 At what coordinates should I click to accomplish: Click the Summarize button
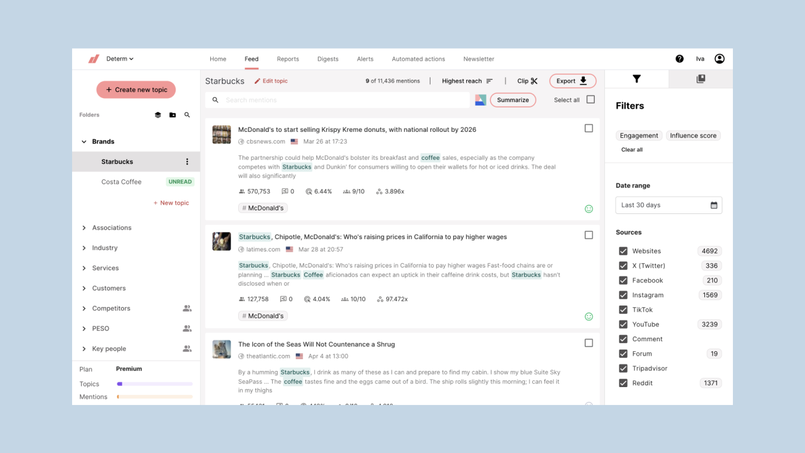[513, 100]
